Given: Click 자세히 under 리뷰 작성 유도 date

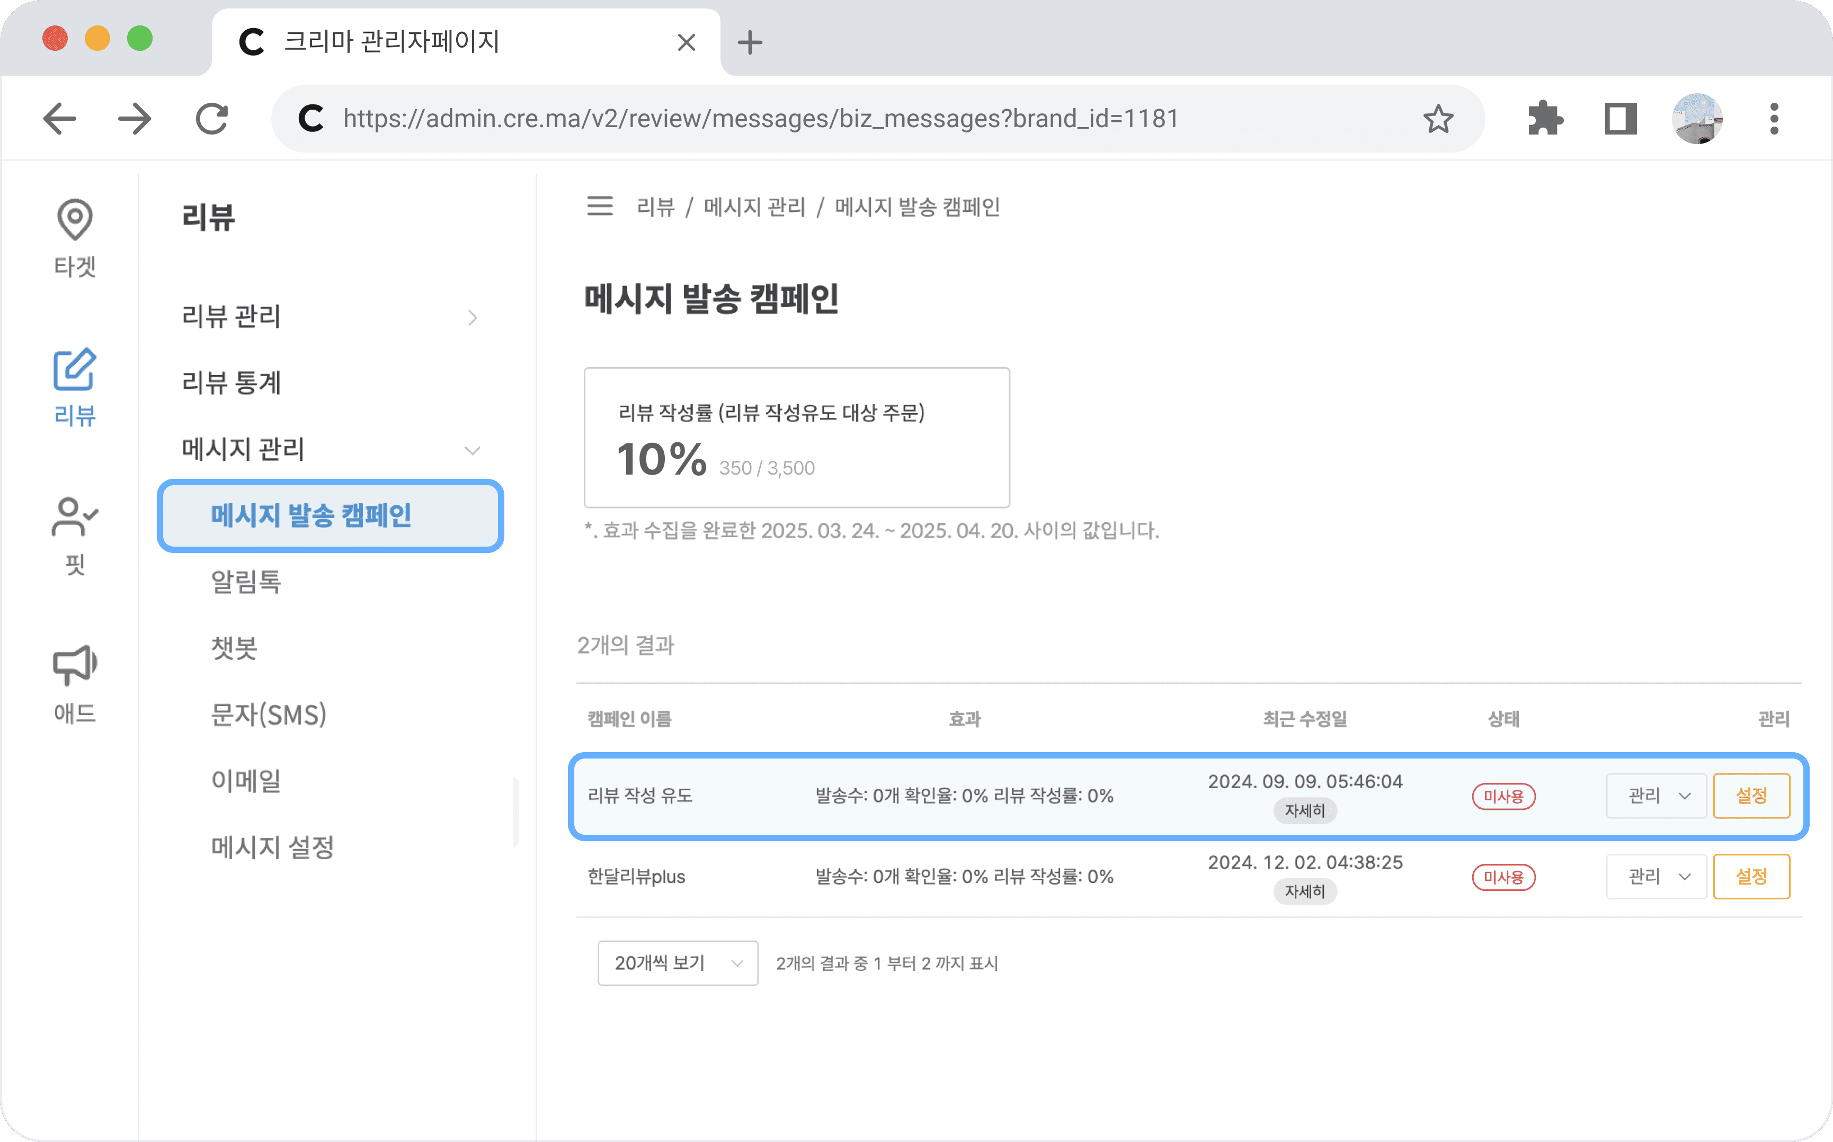Looking at the screenshot, I should click(1304, 810).
